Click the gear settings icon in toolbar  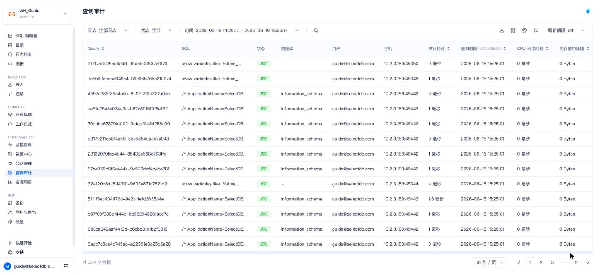point(524,31)
